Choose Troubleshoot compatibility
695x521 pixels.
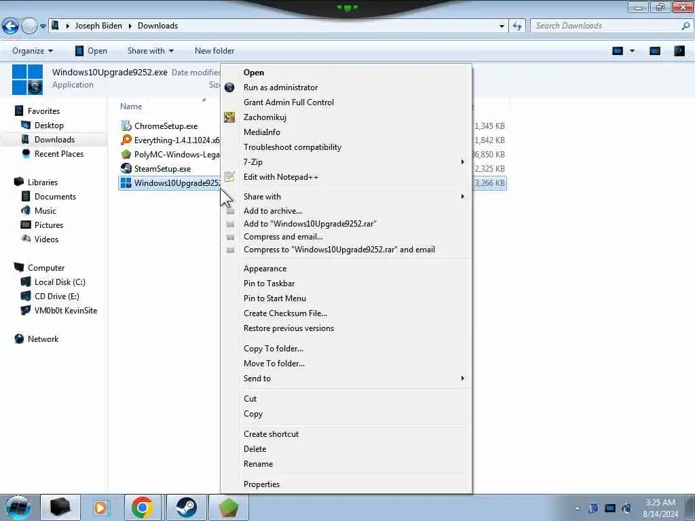click(292, 147)
